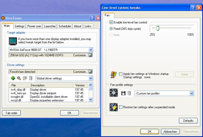This screenshot has height=137, width=203.
Task: Enable Apply fan settings at Windows startup
Action: [x=121, y=74]
